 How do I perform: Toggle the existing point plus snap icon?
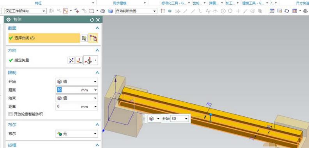coord(238,11)
